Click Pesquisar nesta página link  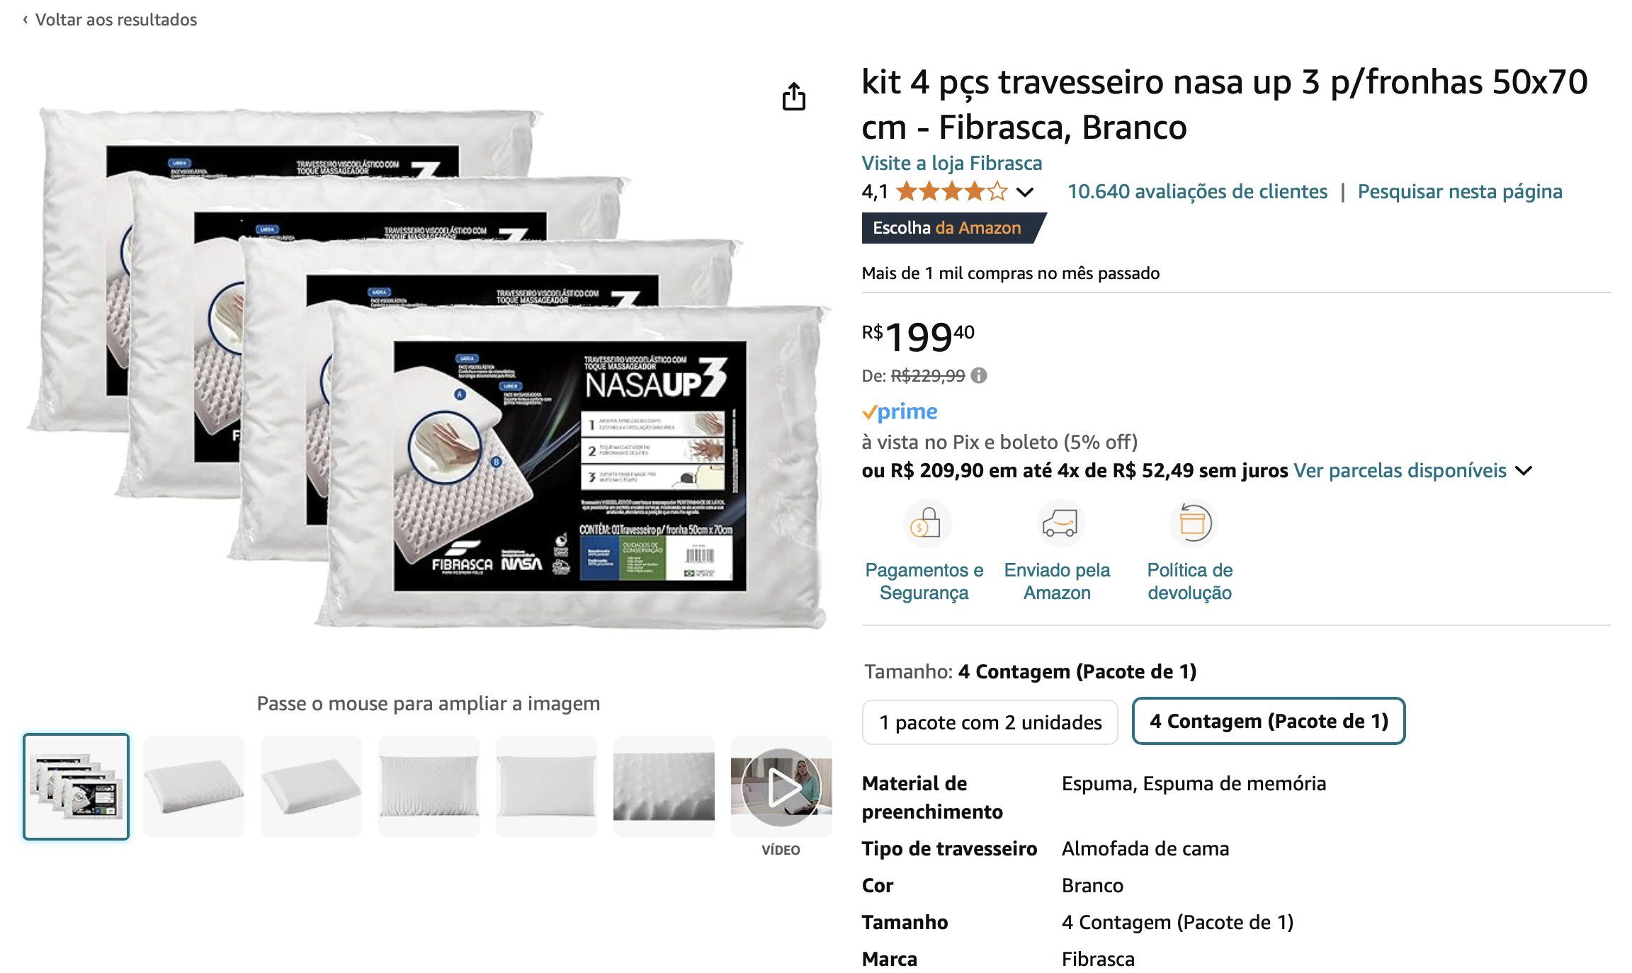click(x=1459, y=191)
